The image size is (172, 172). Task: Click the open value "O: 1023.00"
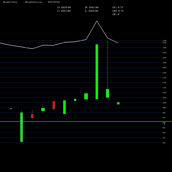(64, 8)
